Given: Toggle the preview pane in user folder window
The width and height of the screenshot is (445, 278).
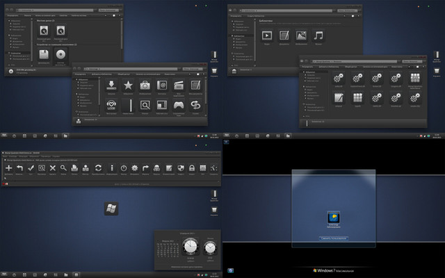Looking at the screenshot, I should (197, 74).
